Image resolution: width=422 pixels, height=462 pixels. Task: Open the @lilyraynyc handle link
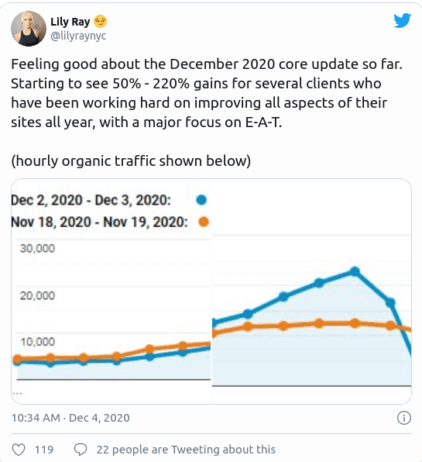pos(78,36)
